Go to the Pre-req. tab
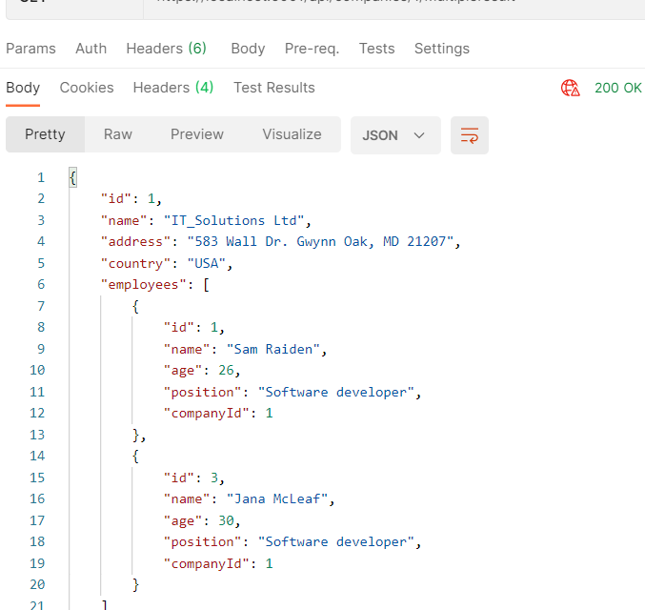This screenshot has width=645, height=610. click(x=312, y=49)
